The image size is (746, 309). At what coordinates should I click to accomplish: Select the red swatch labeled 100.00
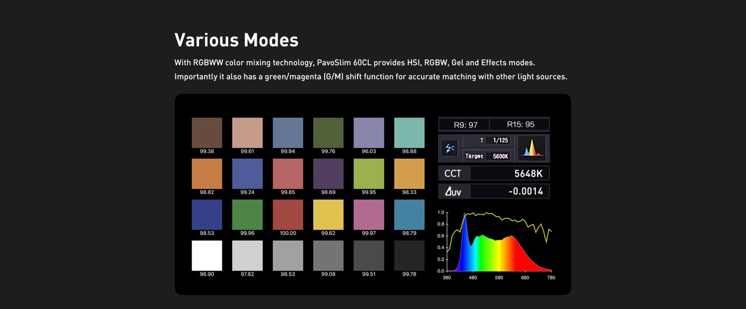[288, 215]
